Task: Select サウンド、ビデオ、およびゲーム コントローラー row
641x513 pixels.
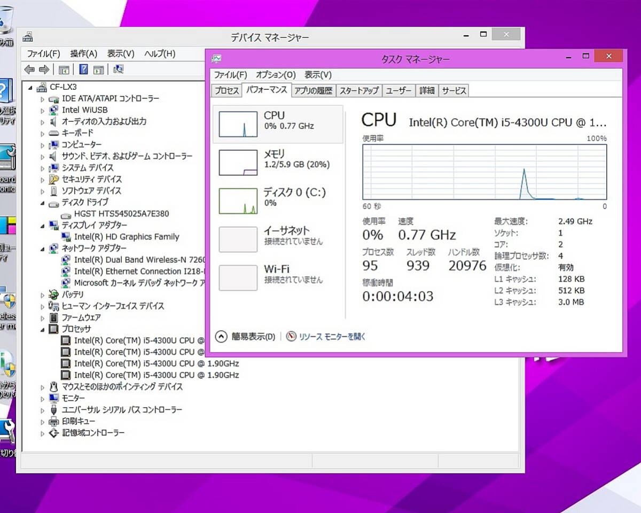Action: tap(127, 156)
